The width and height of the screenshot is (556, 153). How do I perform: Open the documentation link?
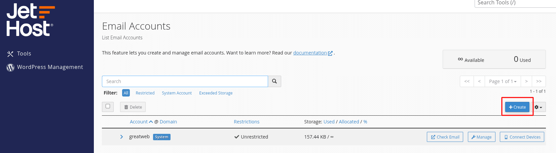(310, 53)
